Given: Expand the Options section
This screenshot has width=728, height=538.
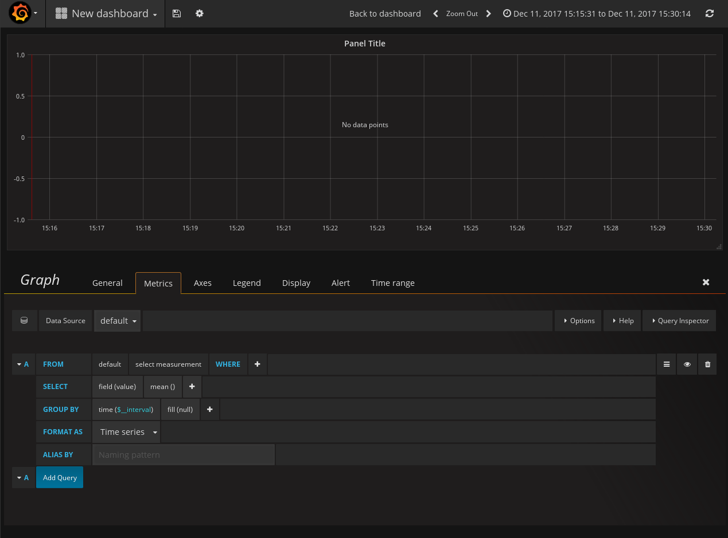Looking at the screenshot, I should pos(578,321).
